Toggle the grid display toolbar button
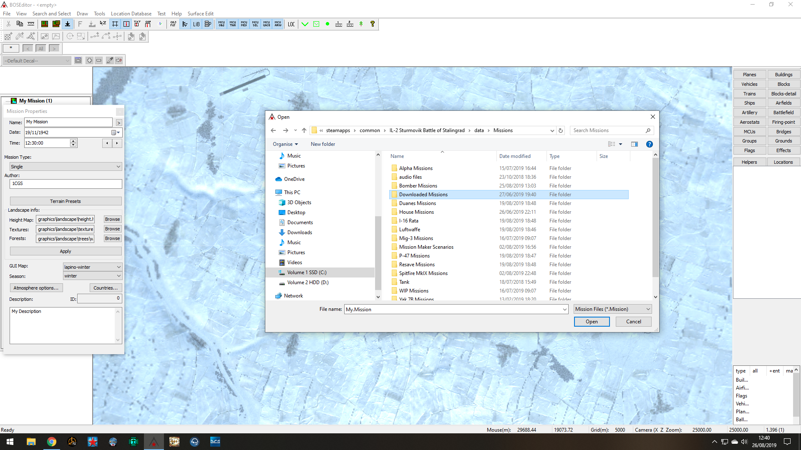Viewport: 801px width, 450px height. pyautogui.click(x=115, y=24)
